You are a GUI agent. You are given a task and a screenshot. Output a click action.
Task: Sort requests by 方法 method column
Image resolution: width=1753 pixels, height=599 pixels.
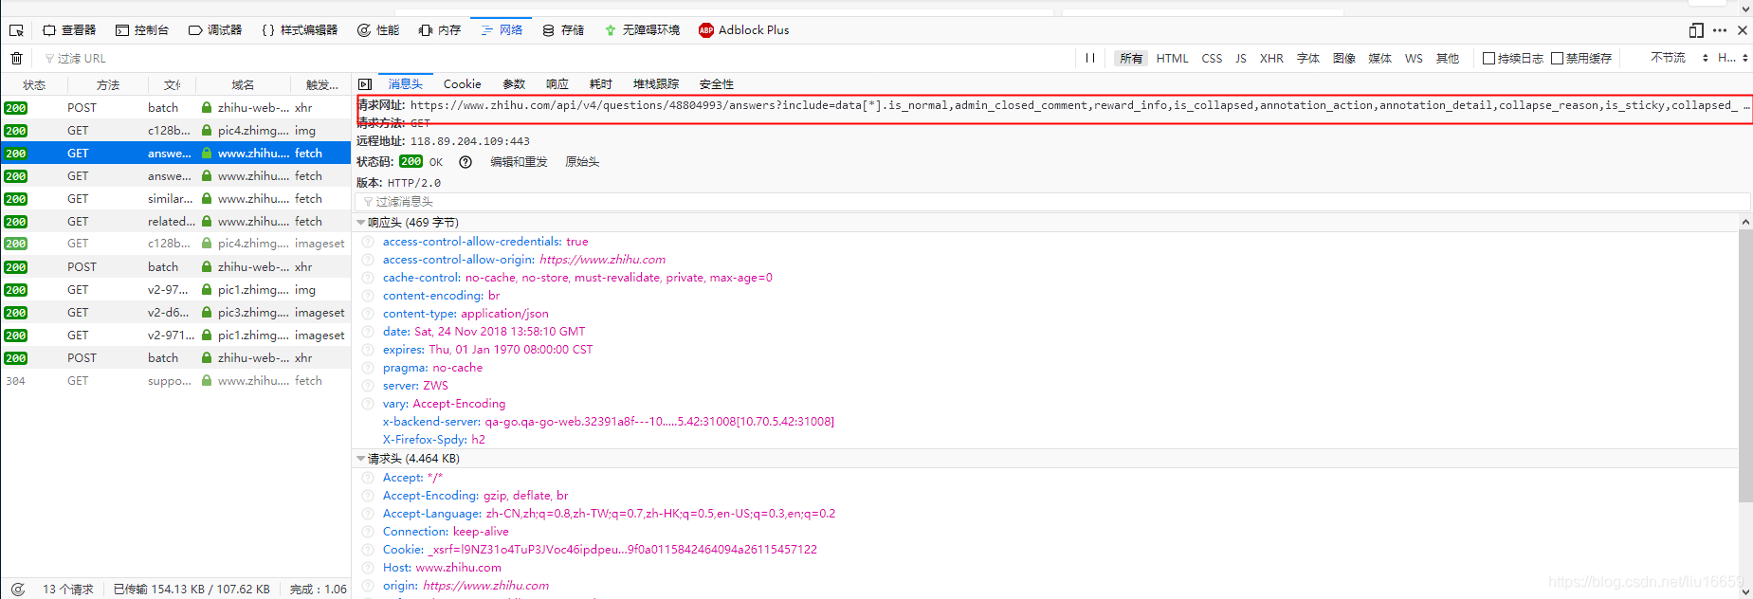click(108, 84)
